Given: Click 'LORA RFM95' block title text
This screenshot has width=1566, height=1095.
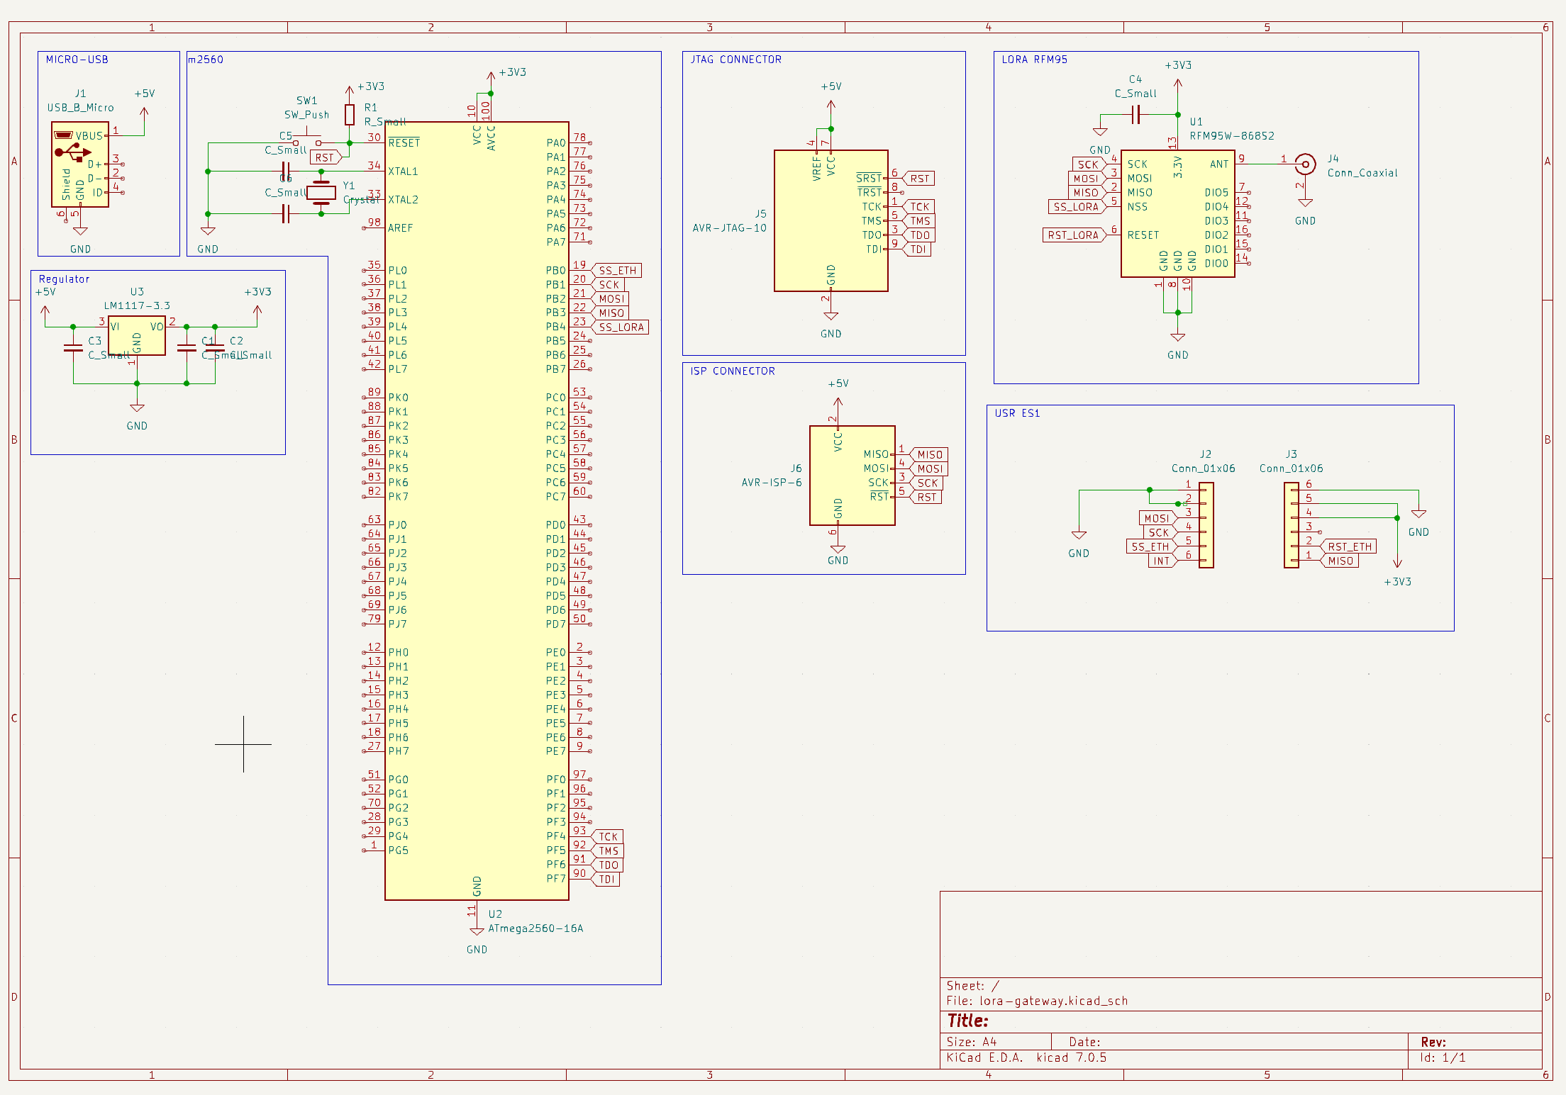Looking at the screenshot, I should pyautogui.click(x=1034, y=60).
